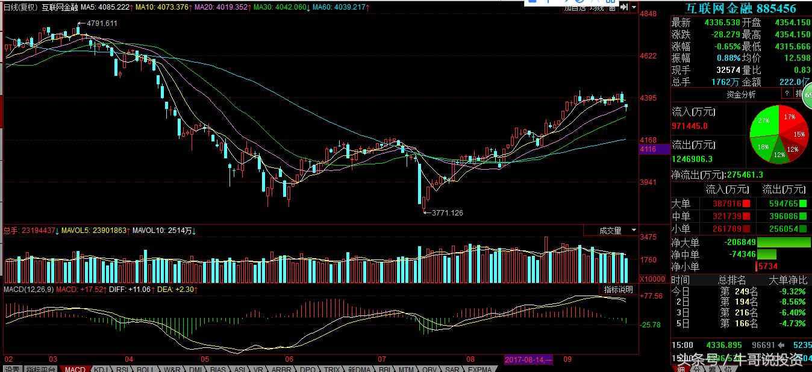
Task: Click the 加自选 button
Action: (x=575, y=7)
